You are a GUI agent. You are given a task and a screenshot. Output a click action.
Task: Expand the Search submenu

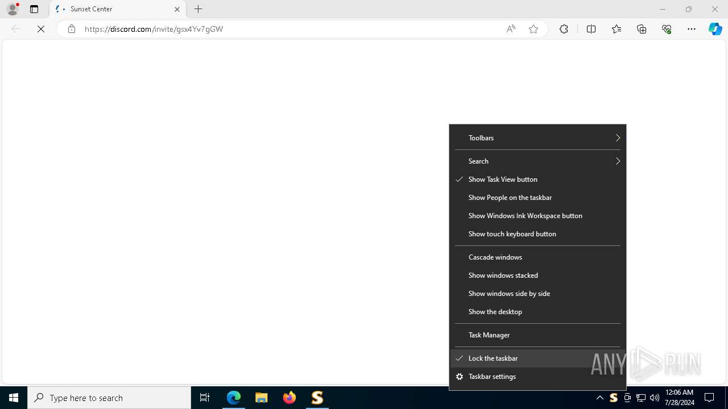pos(537,161)
